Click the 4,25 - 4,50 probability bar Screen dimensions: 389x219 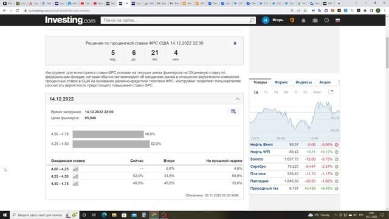click(x=111, y=144)
